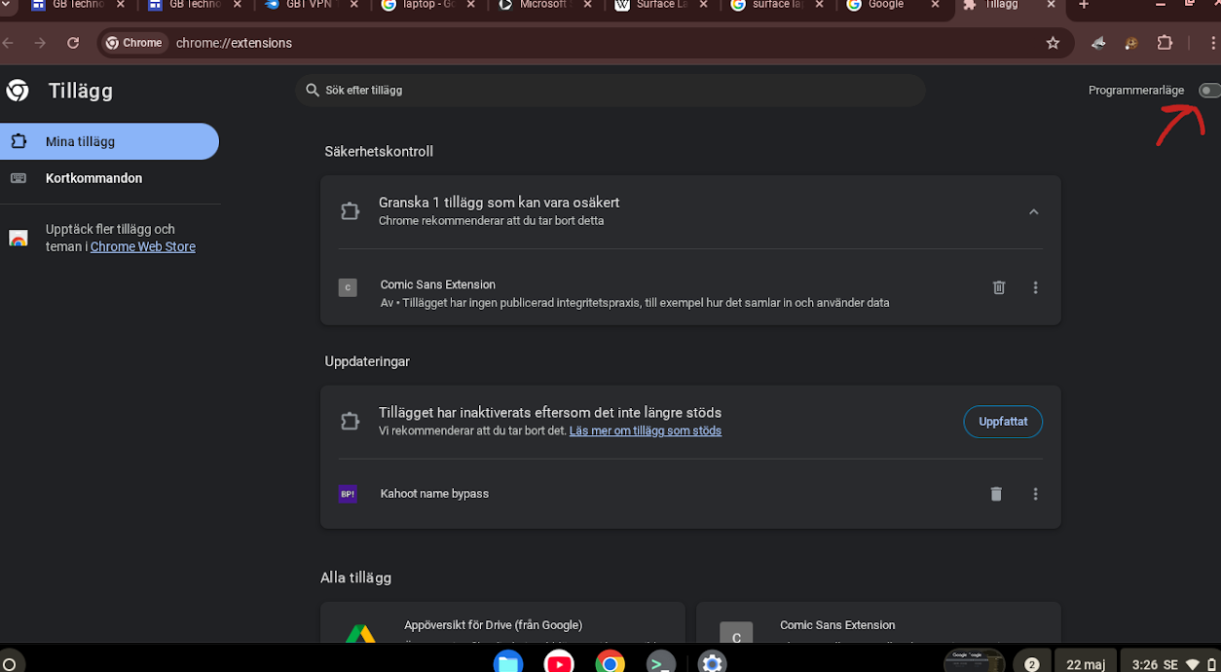Click the Chrome icon in the shelf
Screen dimensions: 1221x672
(x=610, y=663)
